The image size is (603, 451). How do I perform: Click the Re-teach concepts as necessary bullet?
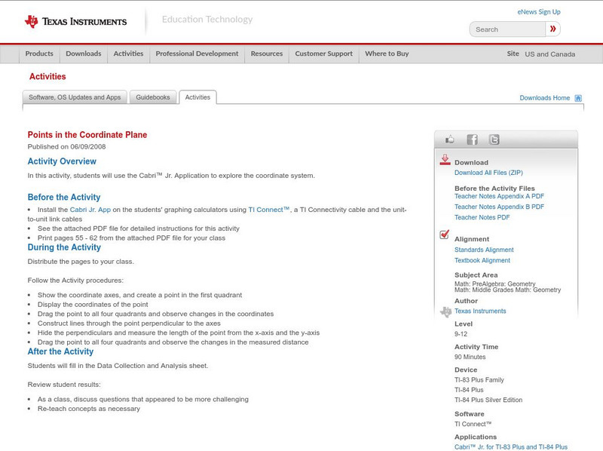coord(89,409)
